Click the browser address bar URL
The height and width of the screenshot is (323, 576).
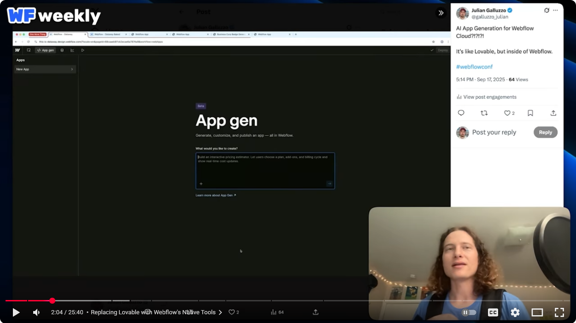pyautogui.click(x=101, y=41)
